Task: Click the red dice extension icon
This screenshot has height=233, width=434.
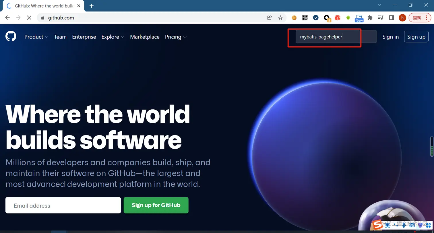Action: [338, 18]
